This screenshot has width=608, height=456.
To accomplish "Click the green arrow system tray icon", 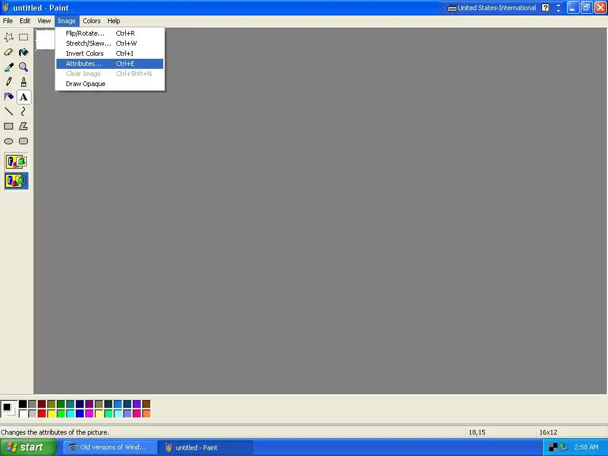I will tap(564, 448).
